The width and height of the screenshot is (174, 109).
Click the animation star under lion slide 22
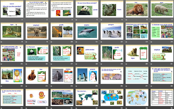click(2, 86)
